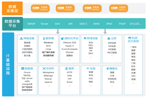Click Hyper-V entry
The width and height of the screenshot is (148, 99).
coord(69,46)
